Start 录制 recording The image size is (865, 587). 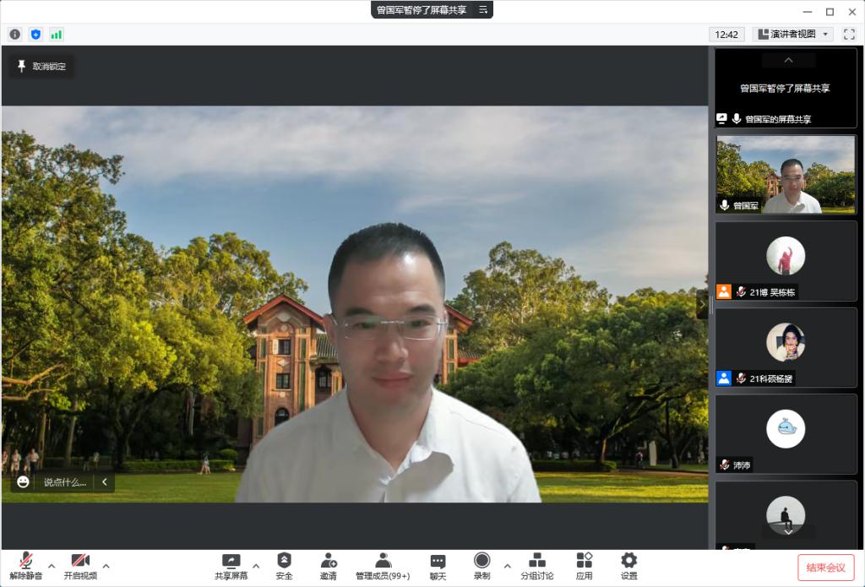(x=481, y=566)
